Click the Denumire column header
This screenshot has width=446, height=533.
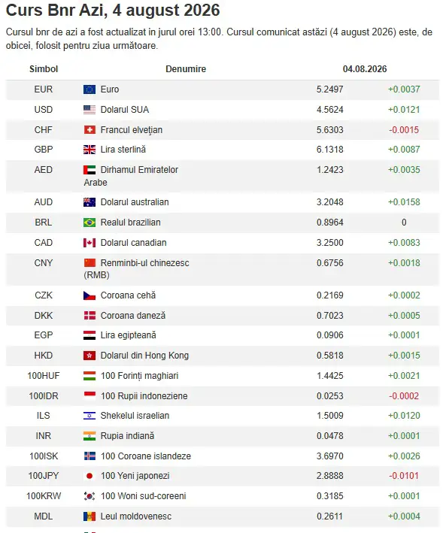tap(186, 69)
